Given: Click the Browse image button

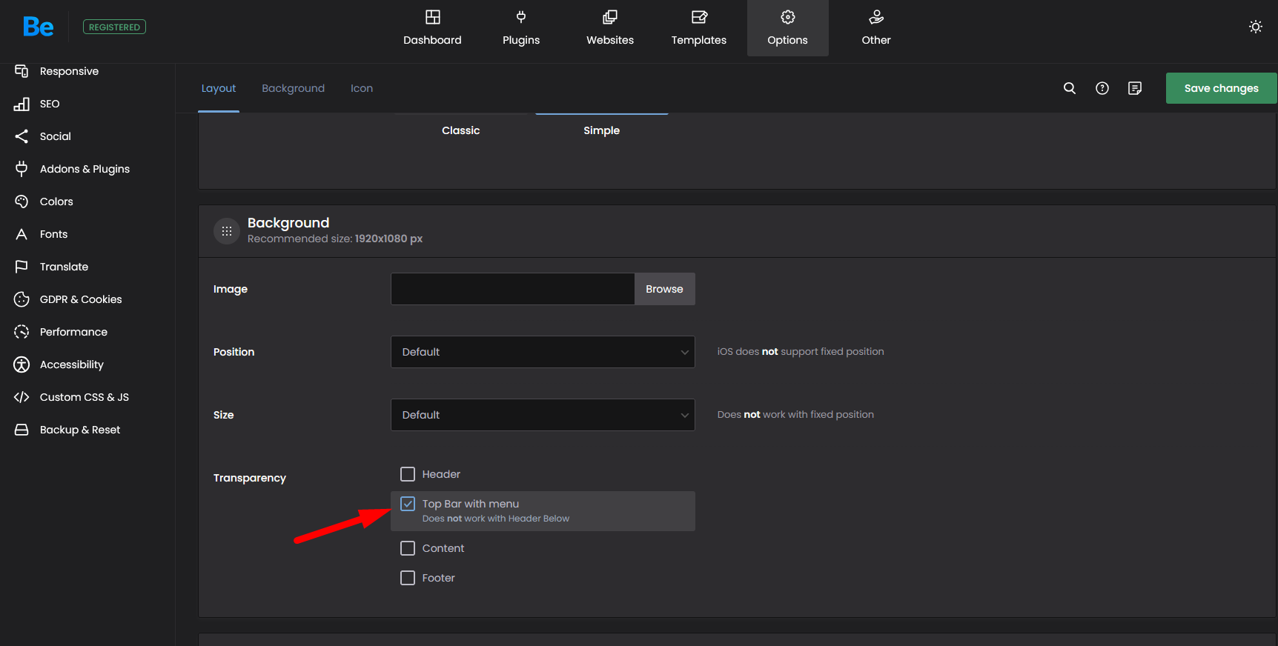Looking at the screenshot, I should pyautogui.click(x=664, y=289).
